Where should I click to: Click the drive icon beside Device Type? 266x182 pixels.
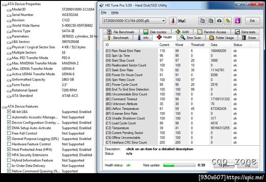[x=9, y=31]
